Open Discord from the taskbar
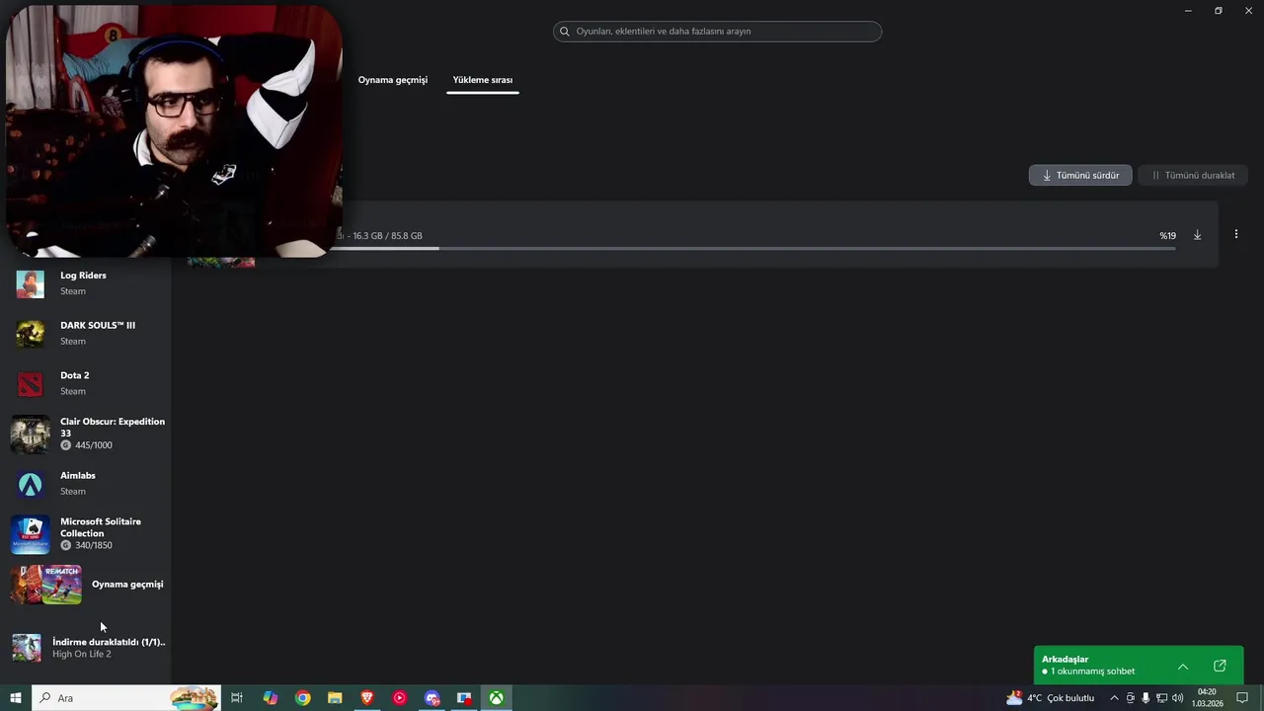Image resolution: width=1264 pixels, height=711 pixels. pyautogui.click(x=432, y=698)
